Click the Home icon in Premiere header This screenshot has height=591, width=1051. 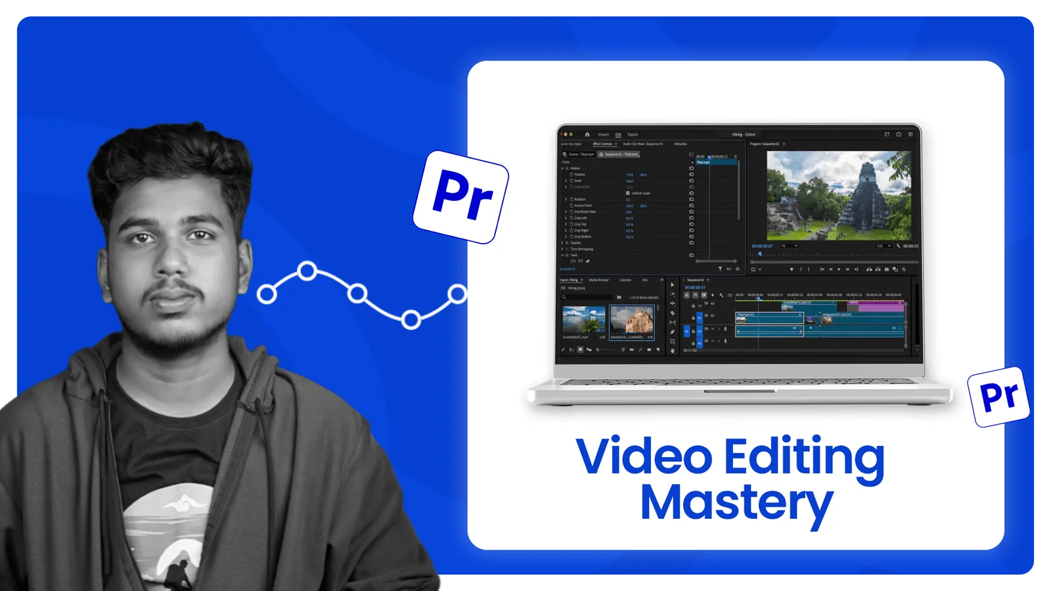pos(587,135)
